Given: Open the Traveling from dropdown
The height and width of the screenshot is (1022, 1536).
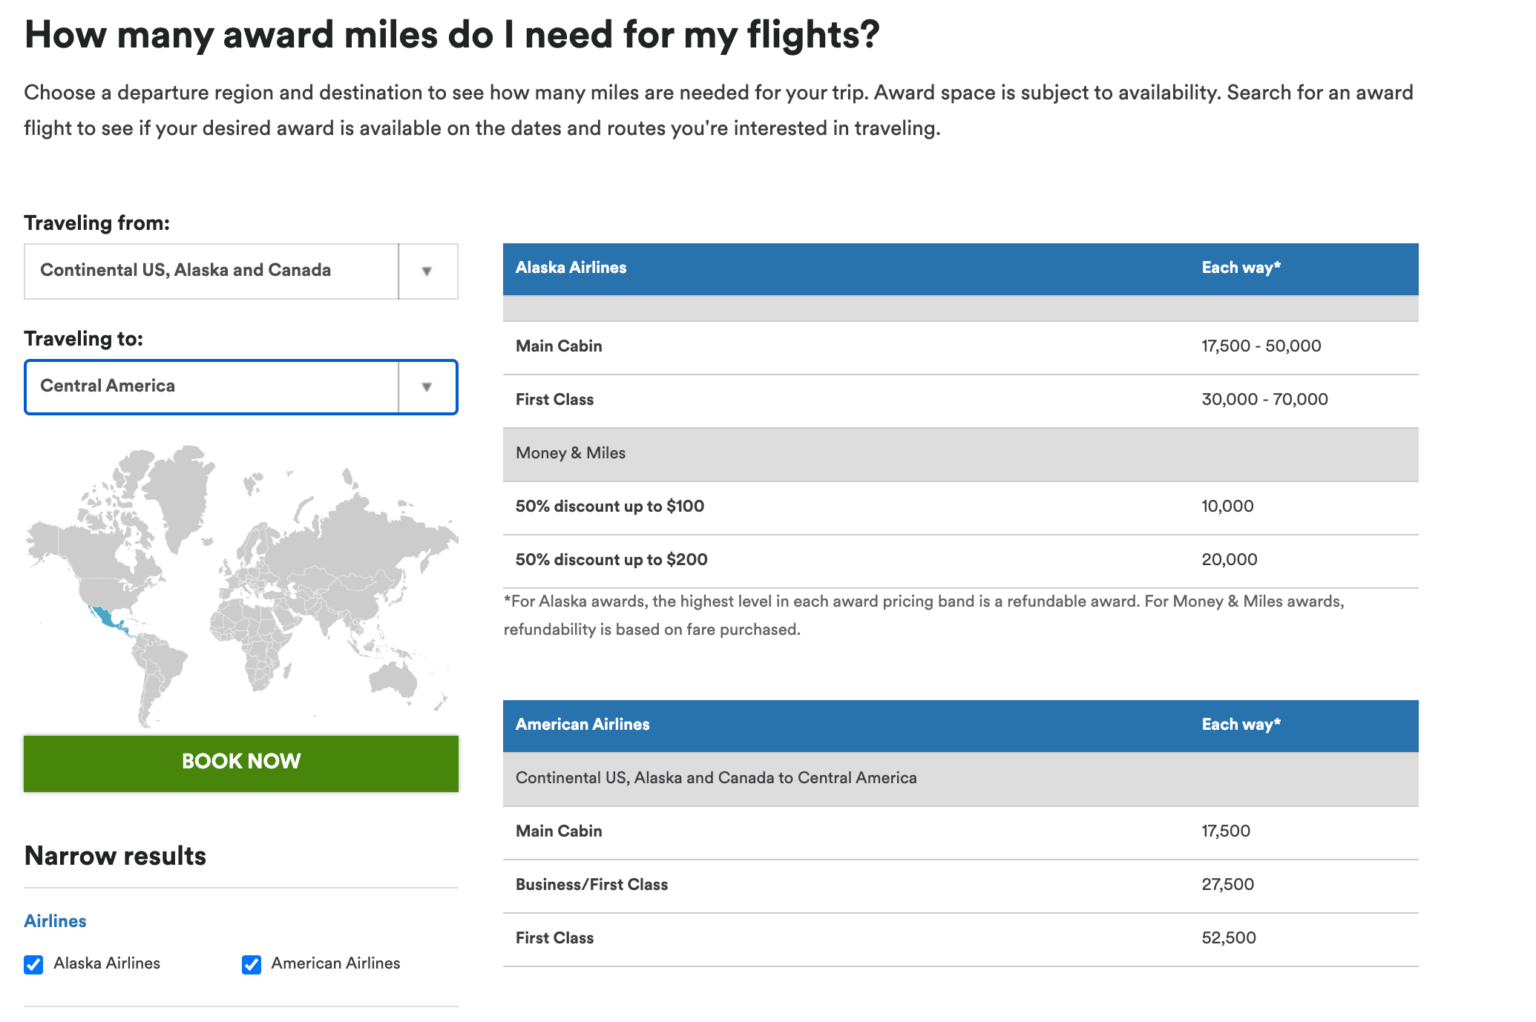Looking at the screenshot, I should pyautogui.click(x=240, y=271).
